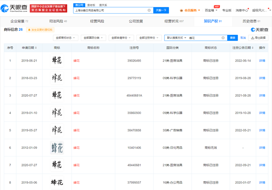
Task: Click the crown member service icon
Action: click(x=181, y=10)
